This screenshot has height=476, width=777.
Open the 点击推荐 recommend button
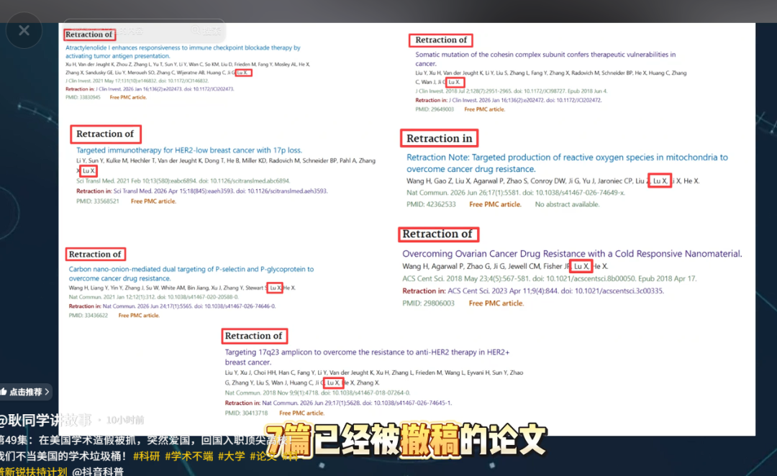pyautogui.click(x=26, y=392)
